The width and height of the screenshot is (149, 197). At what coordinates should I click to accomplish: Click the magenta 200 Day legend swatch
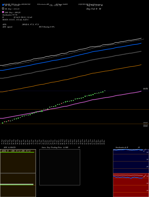click(3, 12)
